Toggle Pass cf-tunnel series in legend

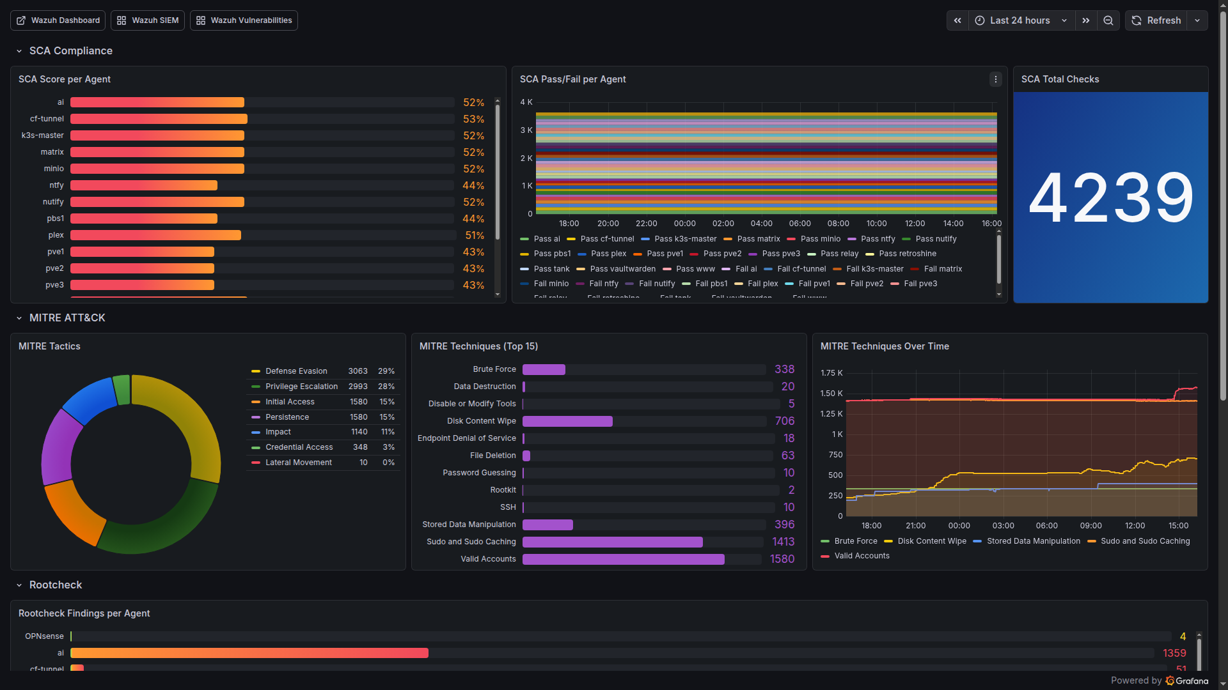(x=607, y=239)
